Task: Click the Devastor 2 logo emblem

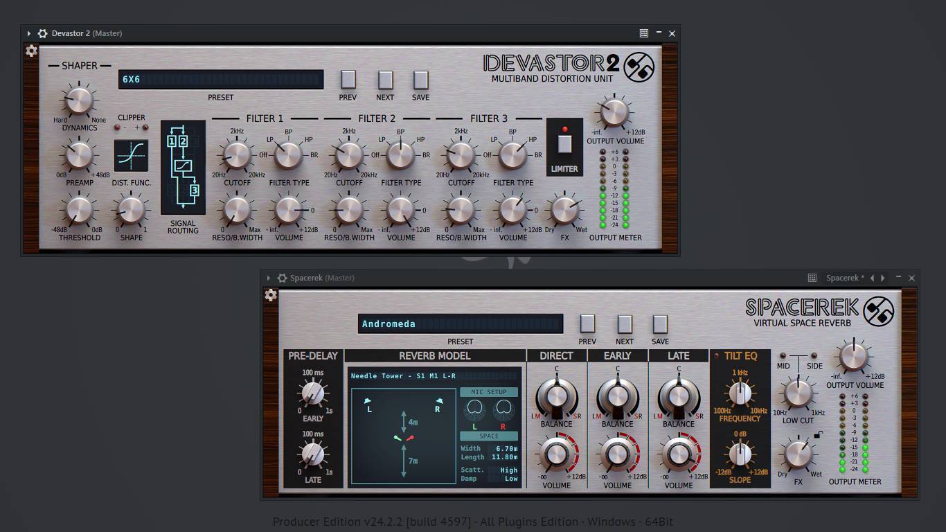Action: click(639, 67)
